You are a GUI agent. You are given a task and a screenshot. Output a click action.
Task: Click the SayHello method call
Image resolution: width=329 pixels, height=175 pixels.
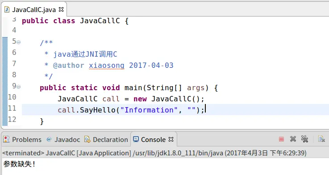click(98, 110)
